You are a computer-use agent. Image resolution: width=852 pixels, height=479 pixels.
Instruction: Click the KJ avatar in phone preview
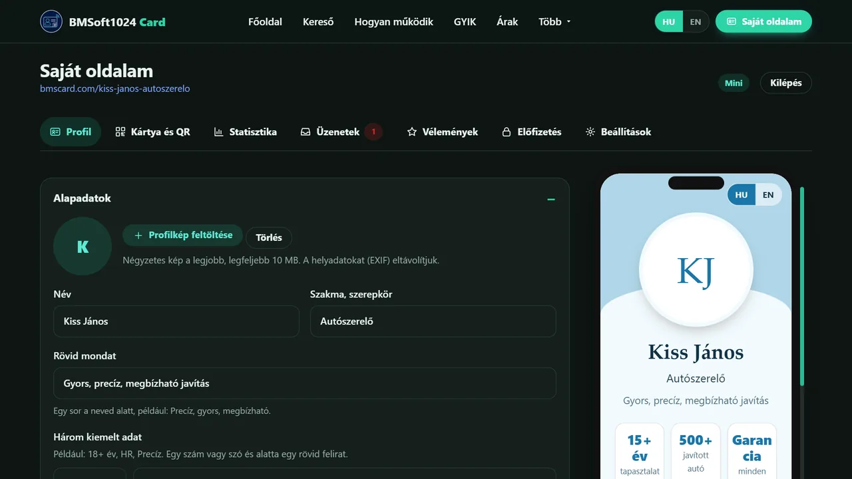pos(696,270)
